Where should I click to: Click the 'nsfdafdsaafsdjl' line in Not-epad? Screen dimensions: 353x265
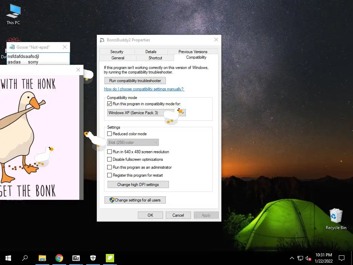click(23, 56)
